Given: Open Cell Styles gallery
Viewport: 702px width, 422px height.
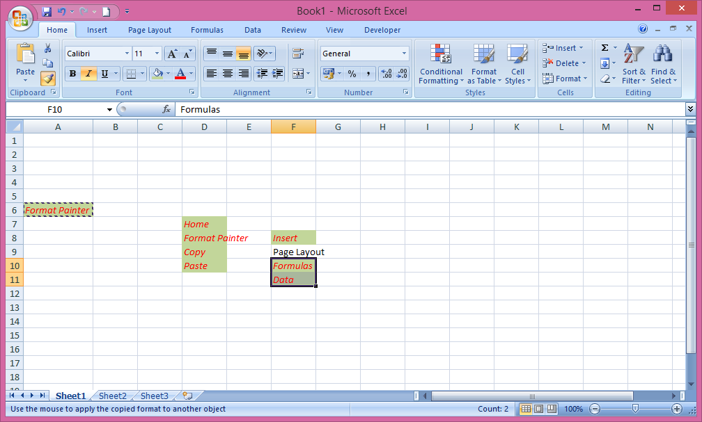Looking at the screenshot, I should pyautogui.click(x=517, y=64).
